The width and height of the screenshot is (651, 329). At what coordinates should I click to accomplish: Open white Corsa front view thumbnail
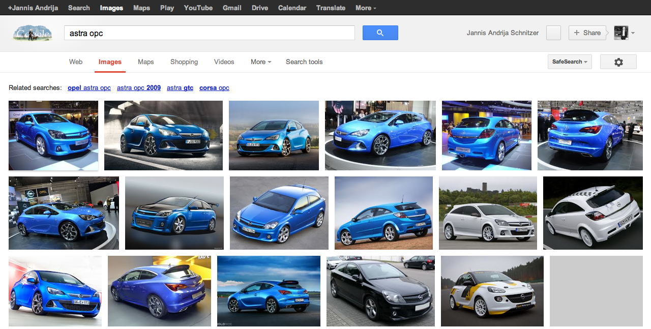pos(488,213)
